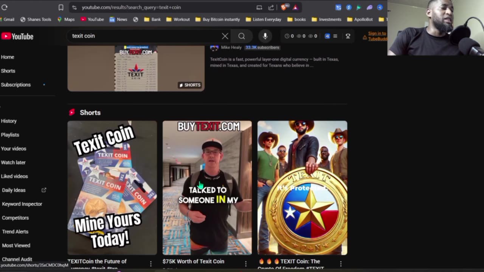This screenshot has height=272, width=484.
Task: Open Daily Ideas in the sidebar
Action: pyautogui.click(x=14, y=190)
